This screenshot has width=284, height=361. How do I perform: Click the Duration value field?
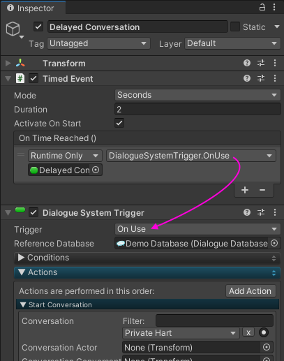(x=197, y=110)
